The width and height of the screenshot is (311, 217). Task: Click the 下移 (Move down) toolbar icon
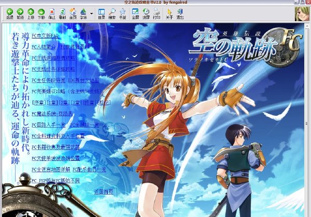[41, 13]
